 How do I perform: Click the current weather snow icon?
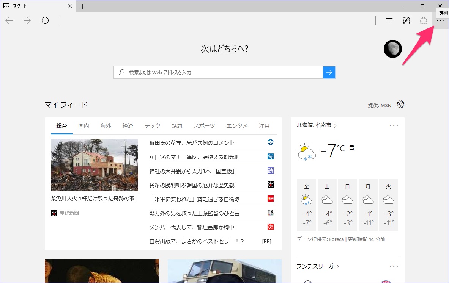coord(307,152)
